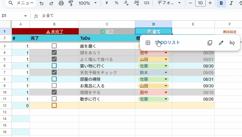The image size is (242, 137).
Task: Click the 期限超過 cell in column F
Action: (230, 32)
